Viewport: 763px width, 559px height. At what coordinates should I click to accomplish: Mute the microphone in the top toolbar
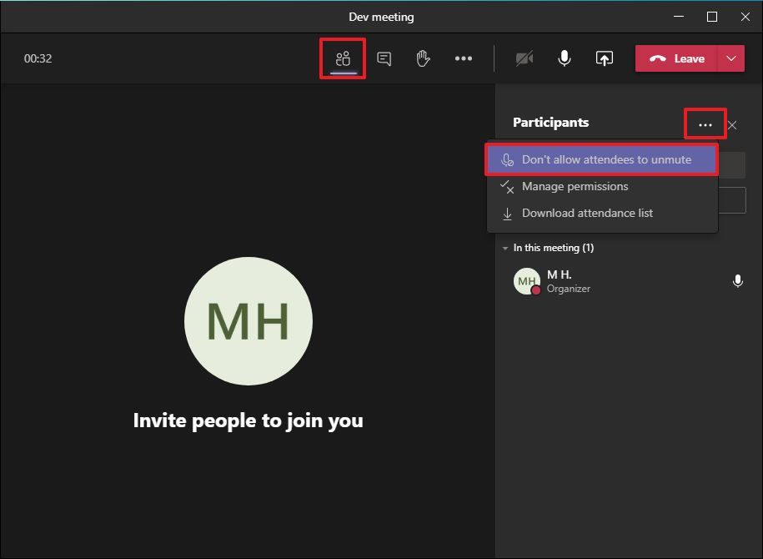click(565, 58)
